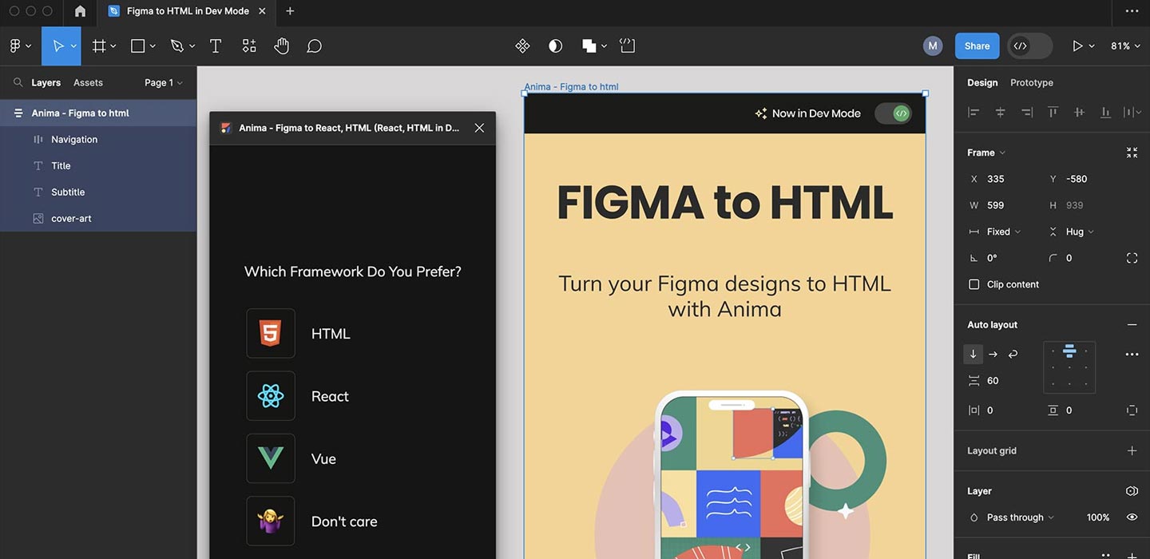This screenshot has width=1150, height=559.
Task: Enable the Clip content checkbox
Action: (974, 283)
